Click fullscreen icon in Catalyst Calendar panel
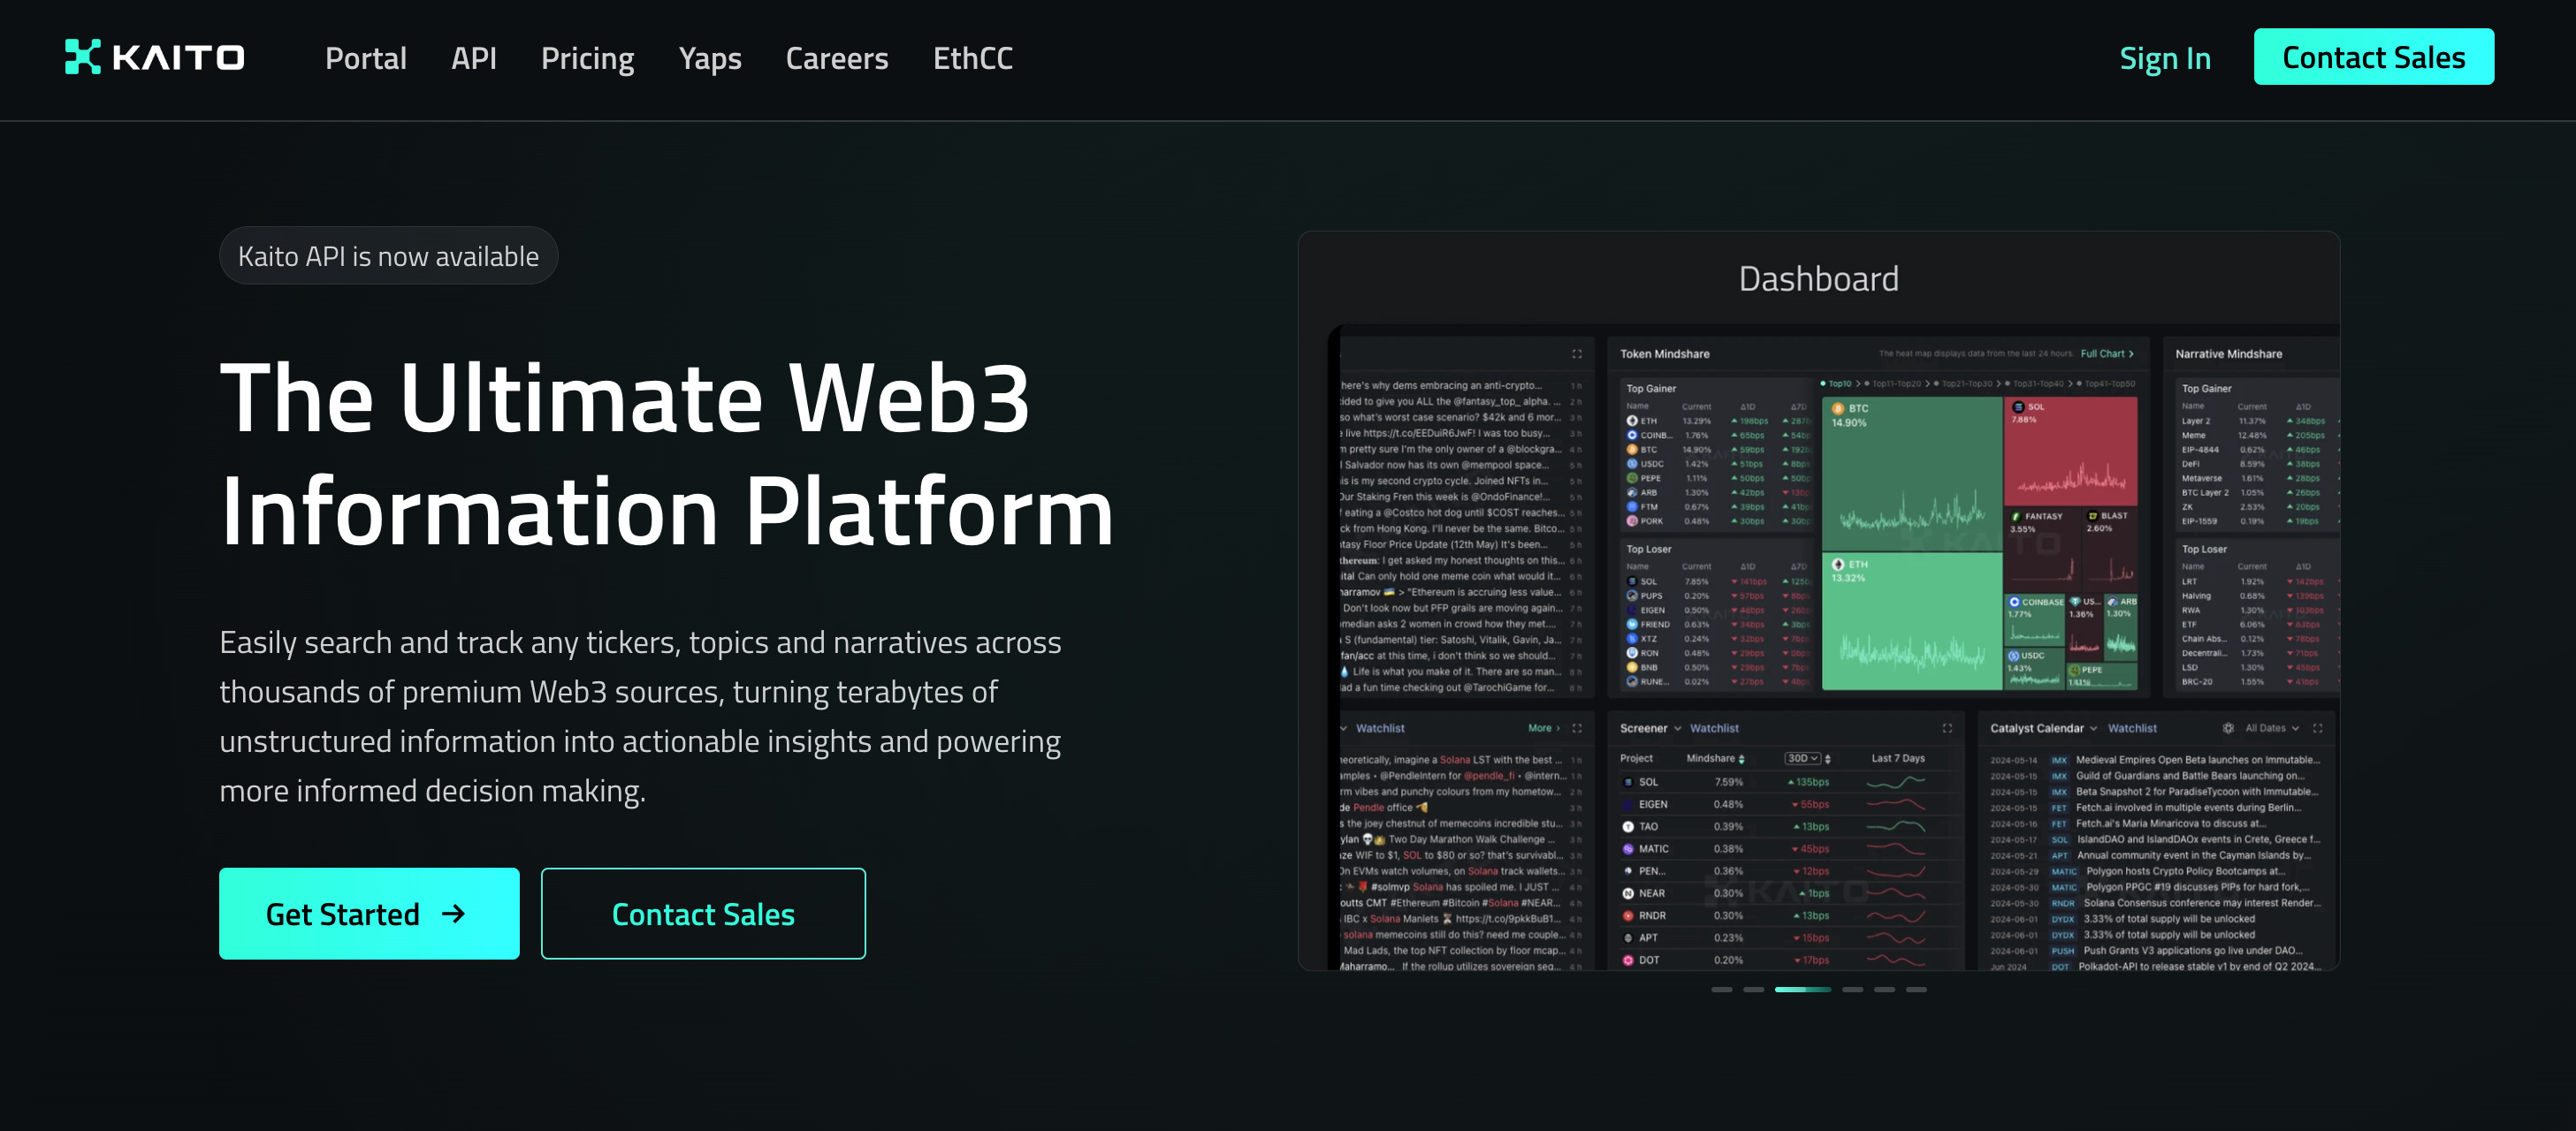The width and height of the screenshot is (2576, 1131). coord(2318,728)
